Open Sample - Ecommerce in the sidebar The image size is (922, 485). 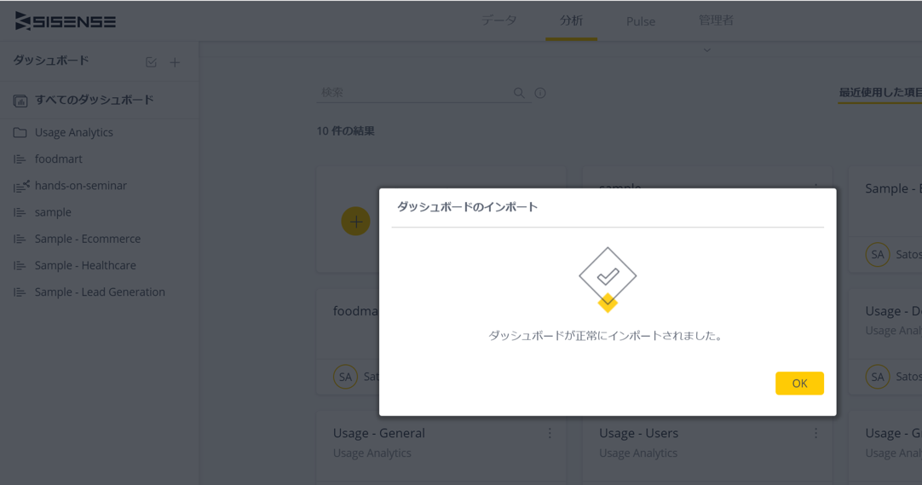click(88, 239)
